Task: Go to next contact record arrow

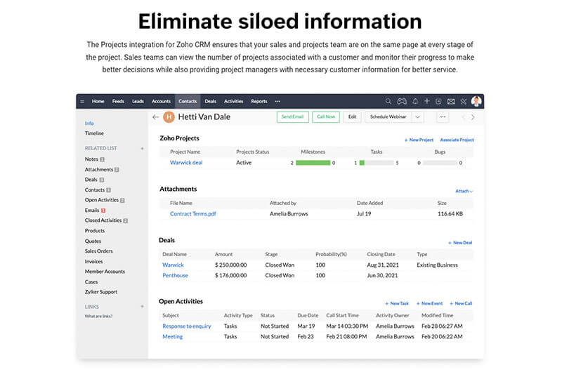Action: point(473,117)
